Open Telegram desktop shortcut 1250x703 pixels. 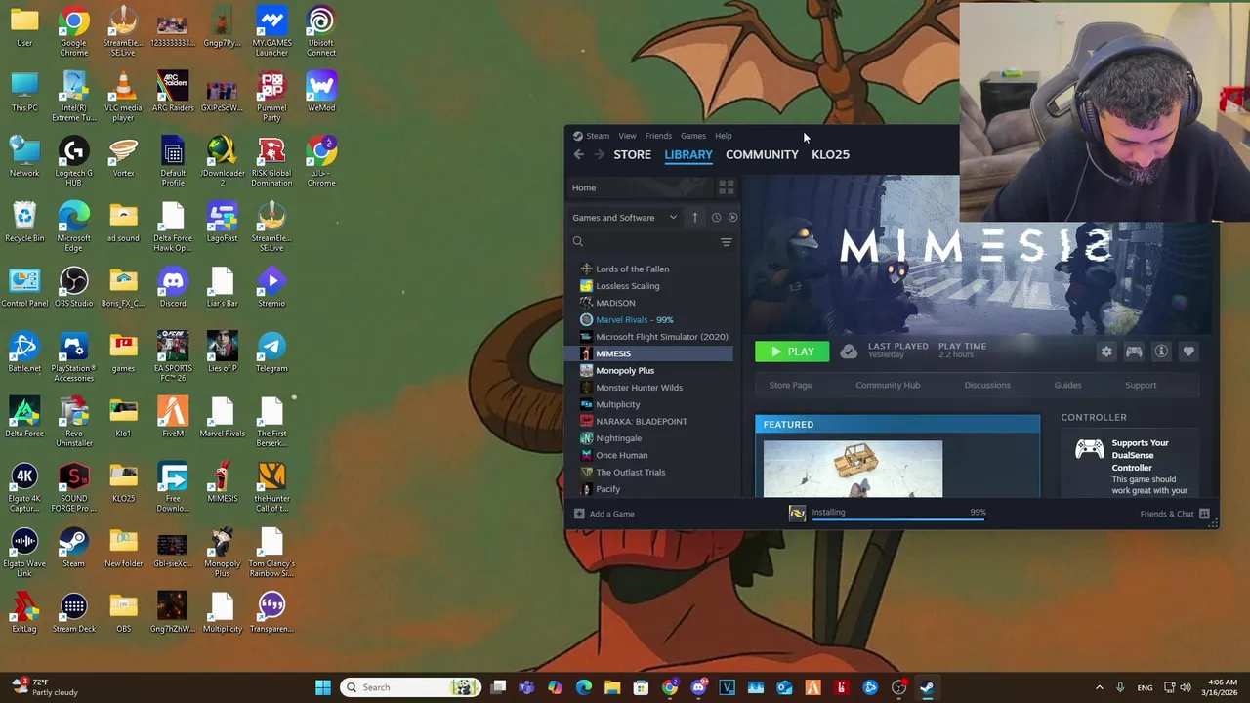(271, 352)
